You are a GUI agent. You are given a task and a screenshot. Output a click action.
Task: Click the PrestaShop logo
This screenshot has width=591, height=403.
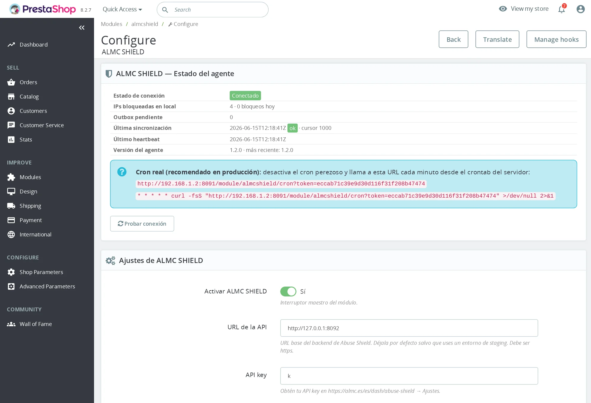(x=42, y=9)
